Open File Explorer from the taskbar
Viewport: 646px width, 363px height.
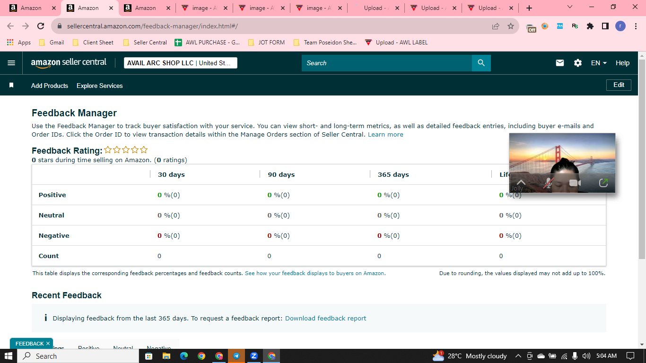(x=166, y=356)
